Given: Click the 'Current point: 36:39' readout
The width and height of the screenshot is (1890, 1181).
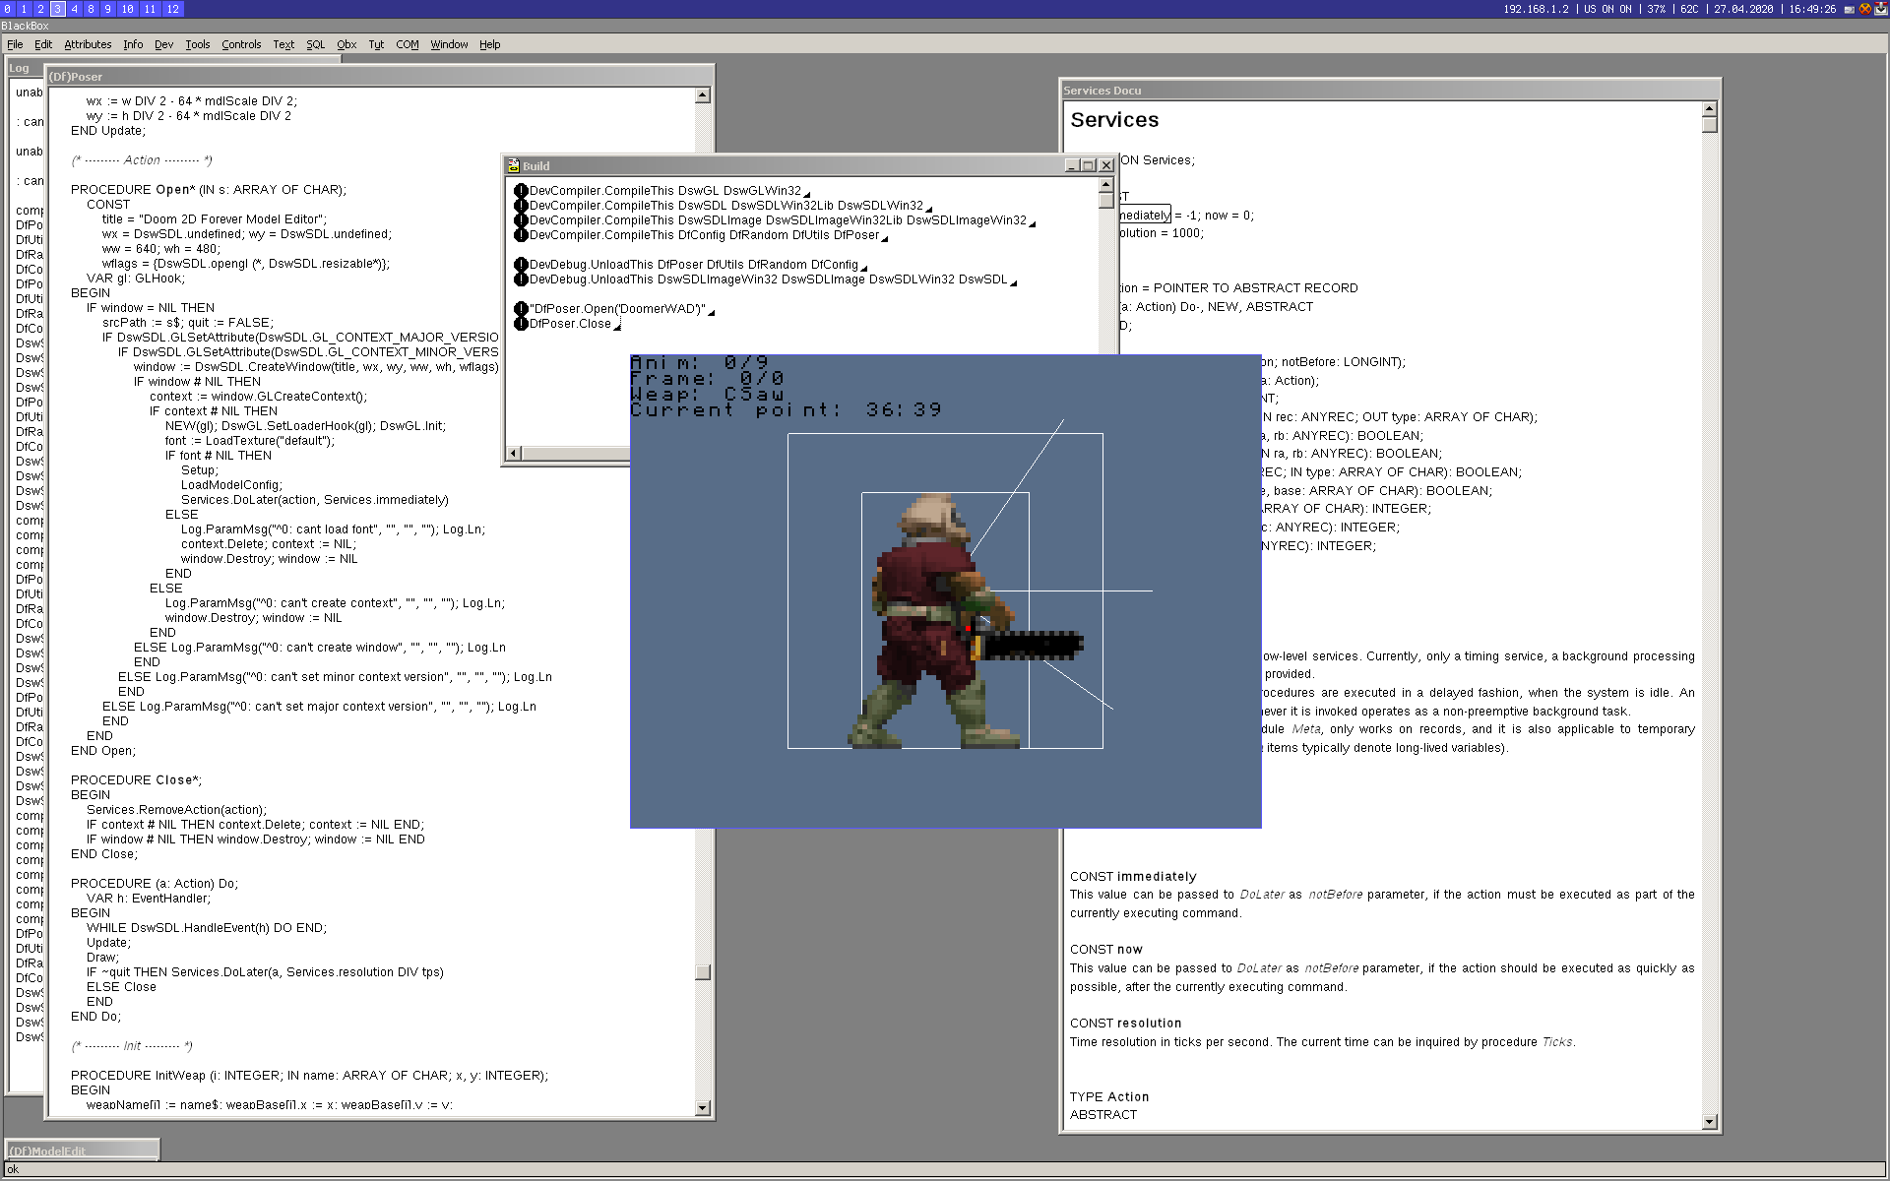Looking at the screenshot, I should (x=786, y=410).
